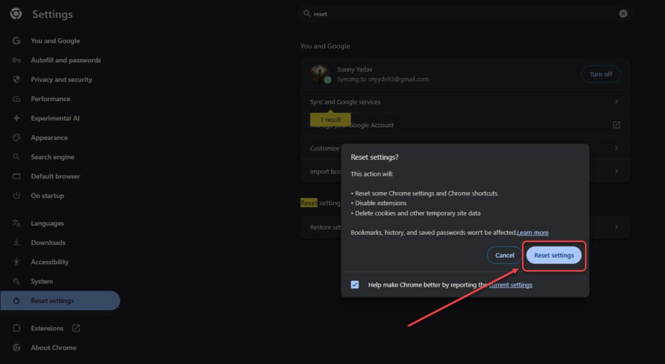This screenshot has width=665, height=364.
Task: Click the puzzle icon for Extensions
Action: pyautogui.click(x=16, y=328)
